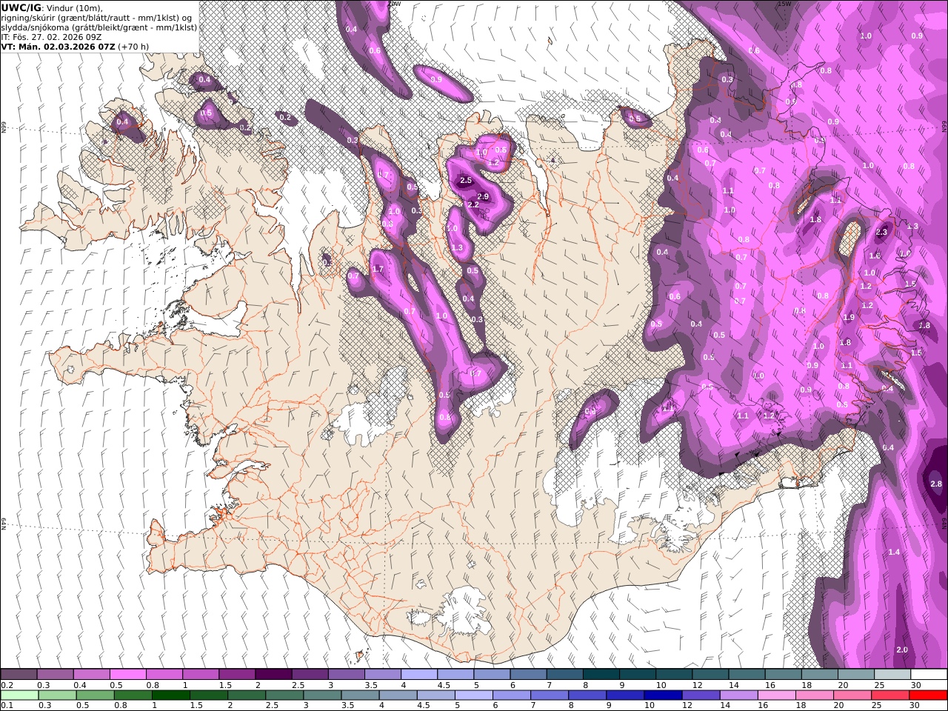Pick the dark navy swatch at 10, lower legend
948x711 pixels.
point(662,695)
